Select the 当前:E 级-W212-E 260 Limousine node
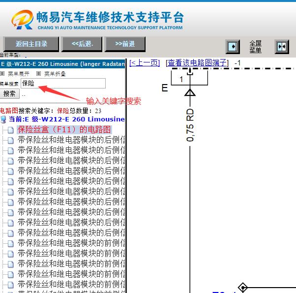Screen dimensions: 296x293 [67, 119]
